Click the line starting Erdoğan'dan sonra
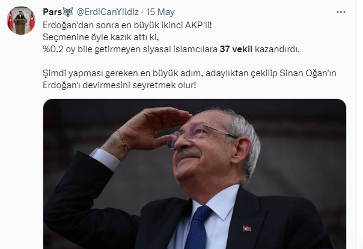 [127, 25]
